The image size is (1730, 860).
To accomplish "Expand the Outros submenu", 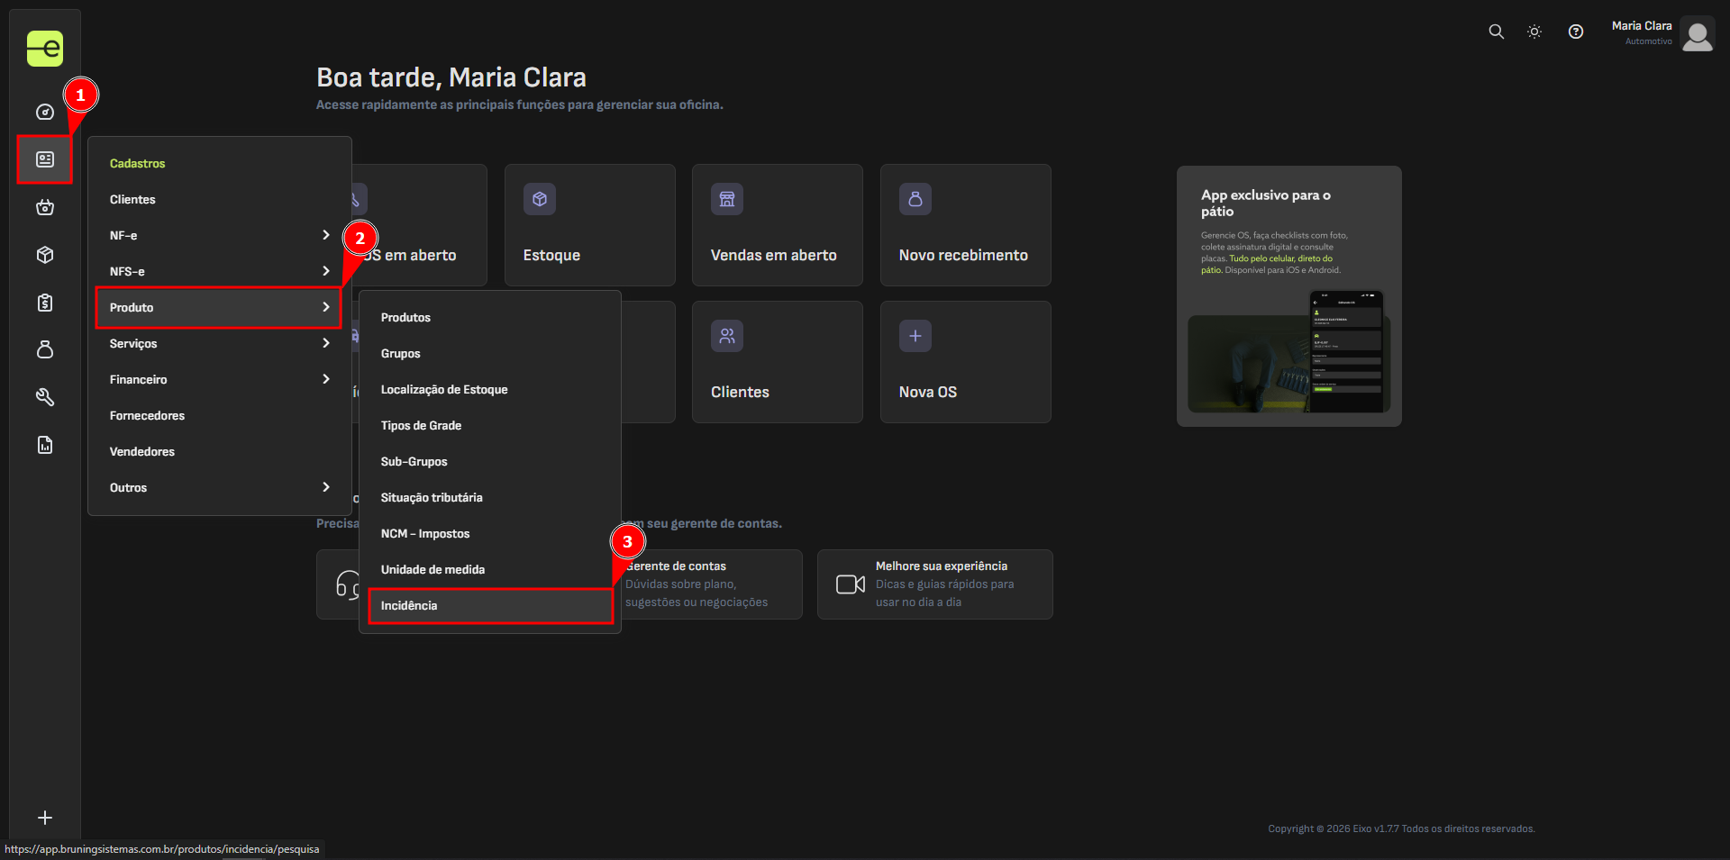I will click(x=219, y=487).
